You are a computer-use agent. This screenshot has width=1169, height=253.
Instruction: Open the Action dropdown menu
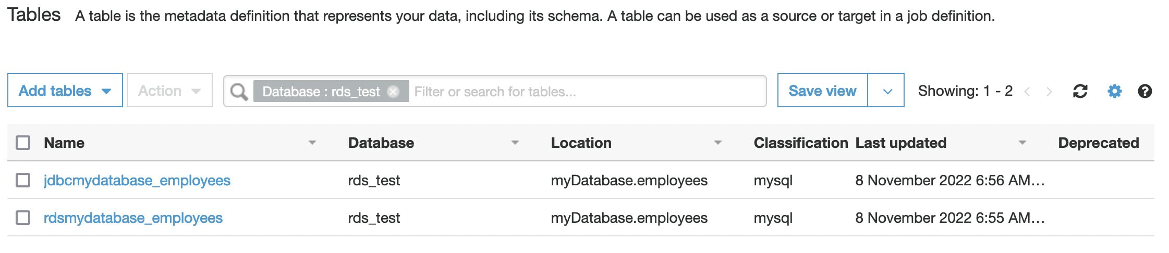pos(169,91)
